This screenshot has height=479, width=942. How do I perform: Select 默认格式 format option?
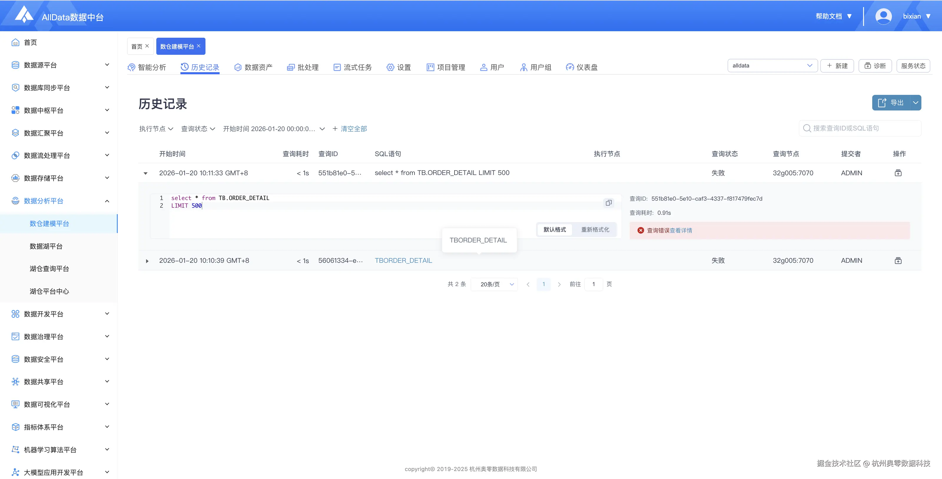(x=554, y=229)
